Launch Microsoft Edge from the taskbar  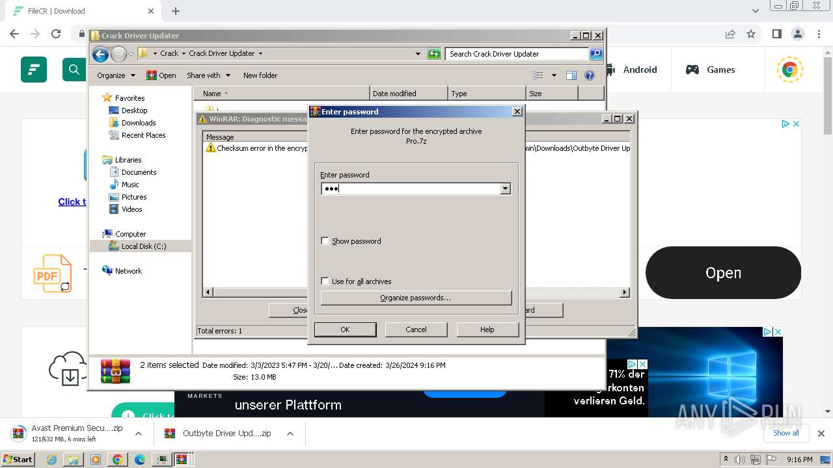click(x=139, y=460)
